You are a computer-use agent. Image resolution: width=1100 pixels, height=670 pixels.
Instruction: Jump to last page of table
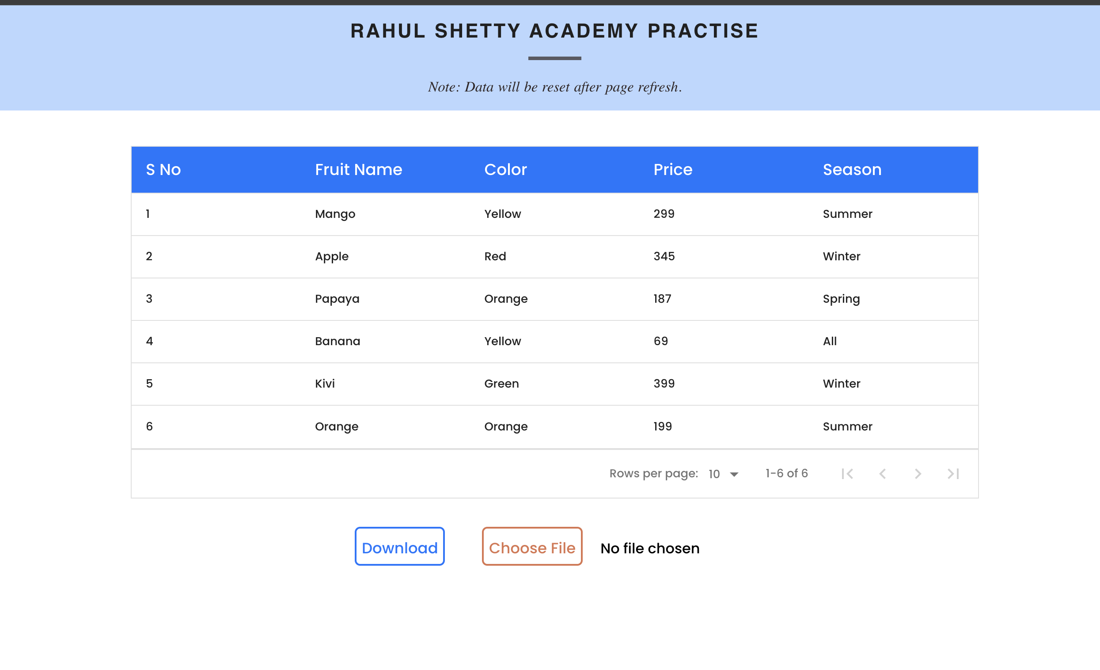pyautogui.click(x=953, y=474)
